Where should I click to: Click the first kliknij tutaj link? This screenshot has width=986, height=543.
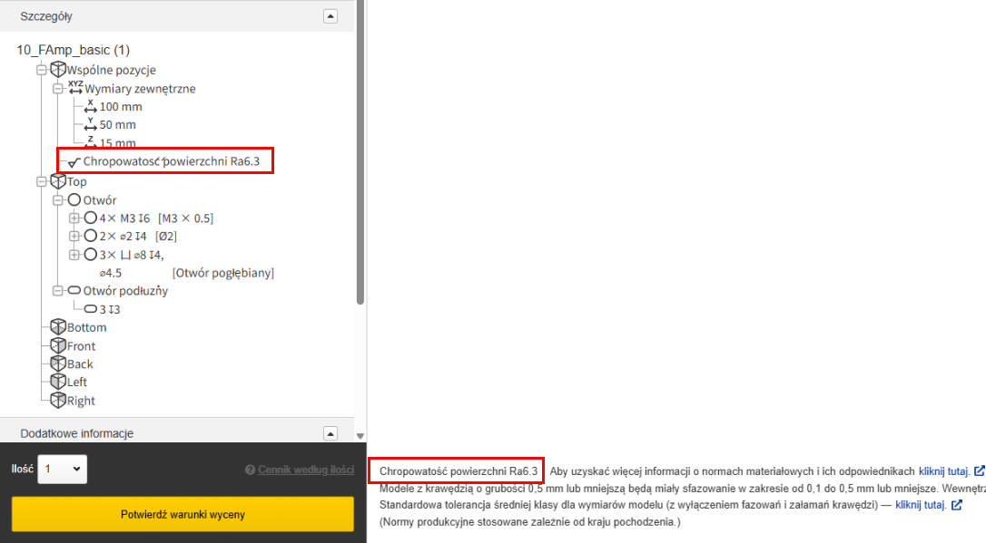click(x=945, y=471)
